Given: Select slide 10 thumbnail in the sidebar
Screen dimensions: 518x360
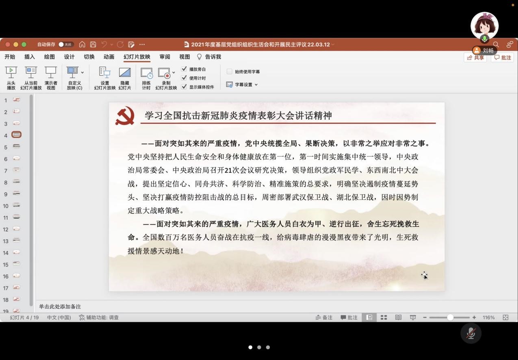Looking at the screenshot, I should click(16, 206).
